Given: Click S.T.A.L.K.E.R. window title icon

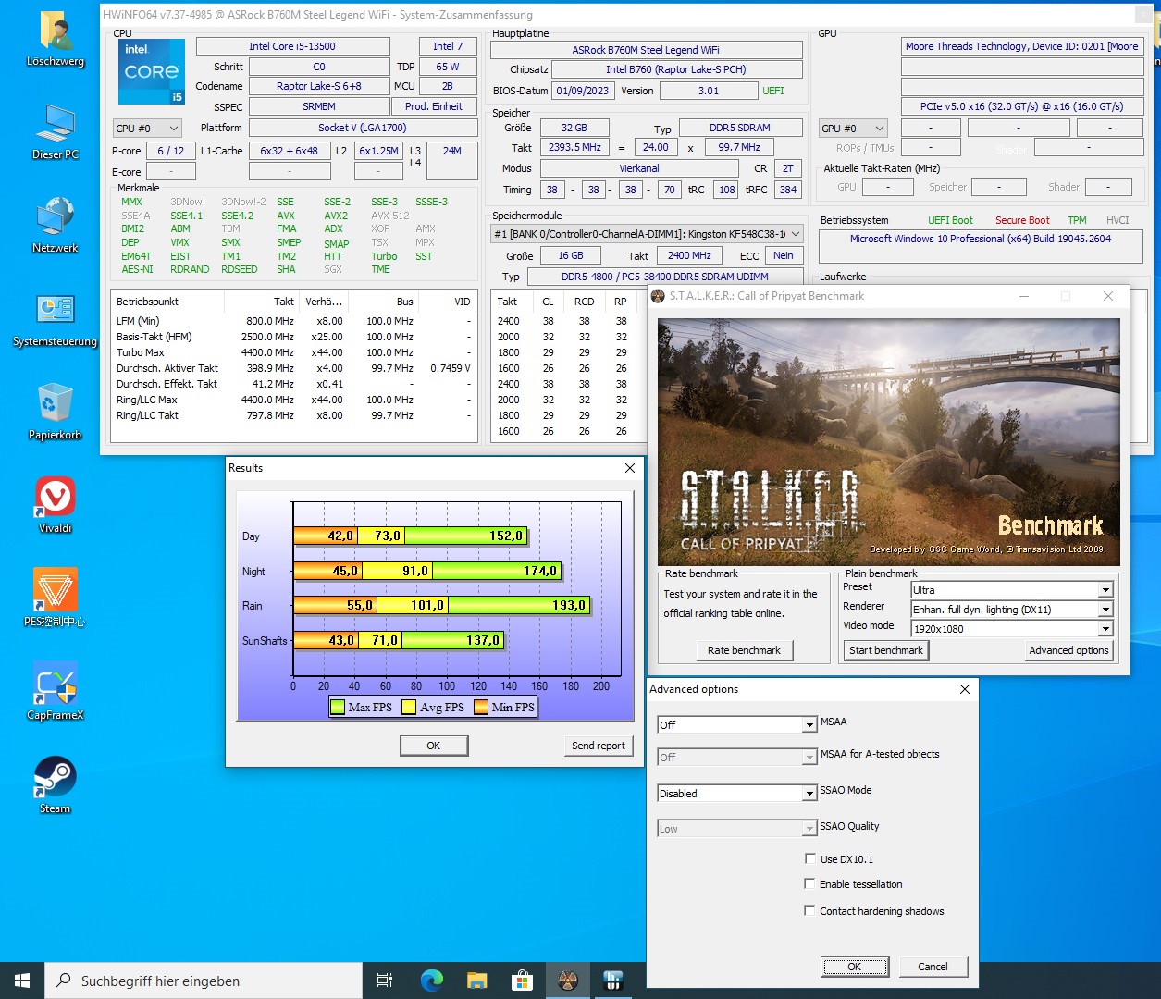Looking at the screenshot, I should (x=658, y=296).
